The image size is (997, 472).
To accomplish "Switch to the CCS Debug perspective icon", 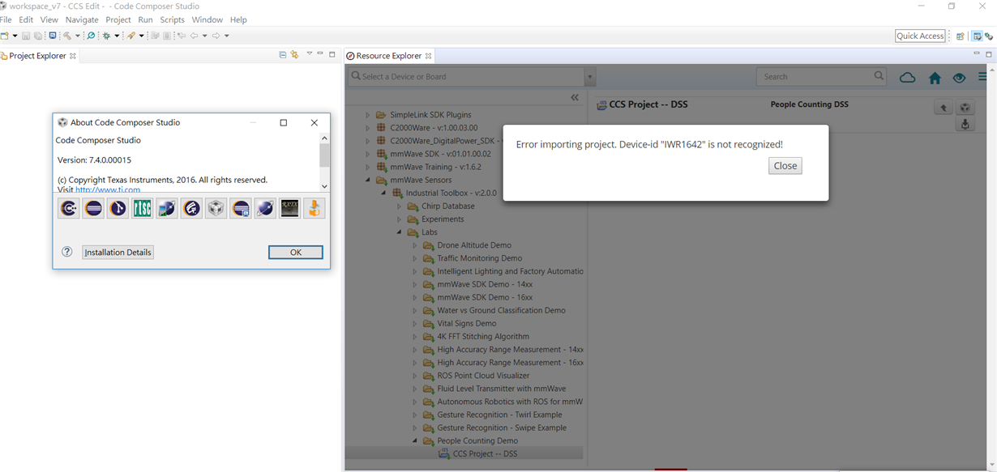I will [989, 36].
